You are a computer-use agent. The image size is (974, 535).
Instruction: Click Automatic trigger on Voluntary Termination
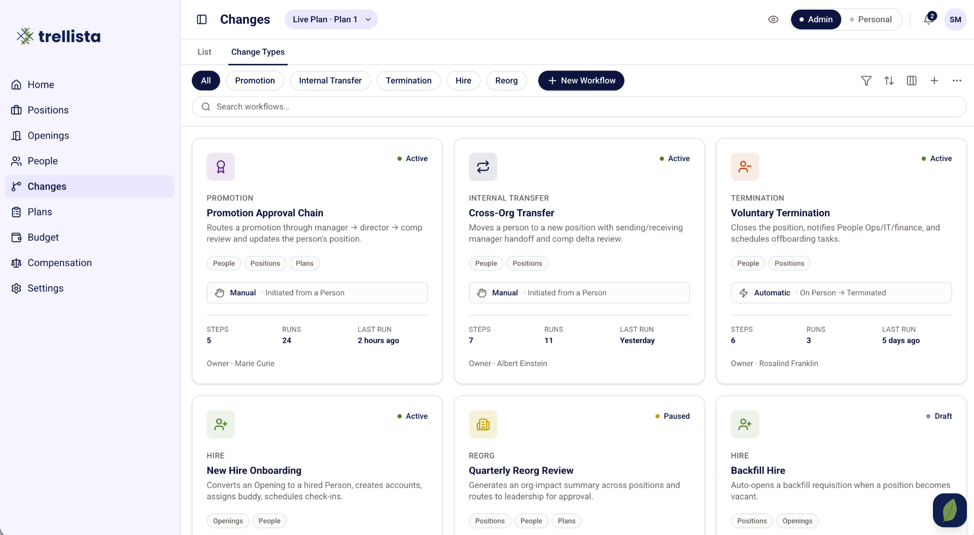pyautogui.click(x=841, y=293)
